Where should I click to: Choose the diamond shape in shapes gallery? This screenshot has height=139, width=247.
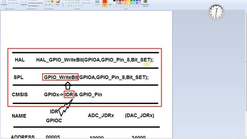tap(66, 3)
